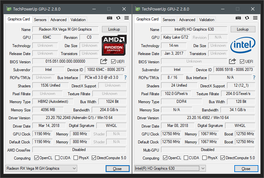264x178 pixels.
Task: Select Graphics Card tab in Intel window
Action: [x=148, y=19]
